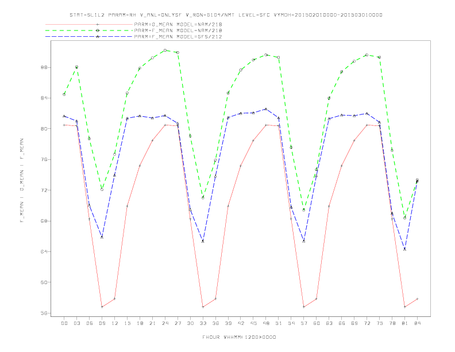455x352 pixels.
Task: Click blue triangle data marker at hour 81
Action: click(x=405, y=249)
